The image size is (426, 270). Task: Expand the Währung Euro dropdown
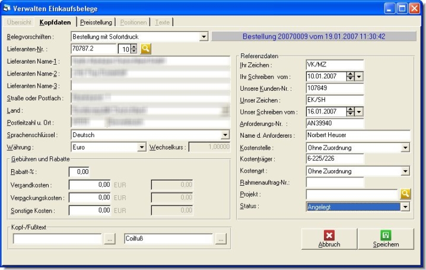pyautogui.click(x=142, y=147)
